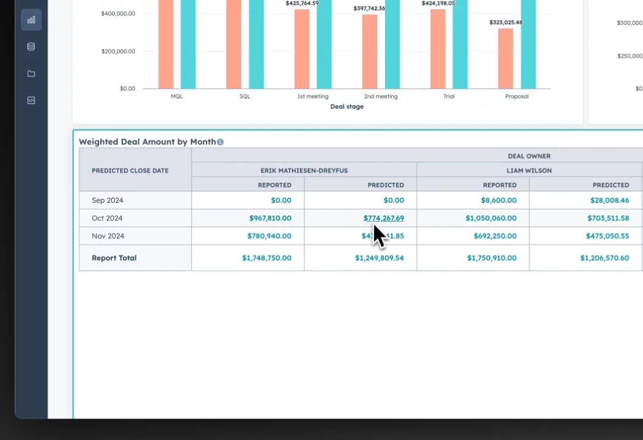The width and height of the screenshot is (643, 440).
Task: Click the $967,810.00 reported amount
Action: tap(270, 218)
